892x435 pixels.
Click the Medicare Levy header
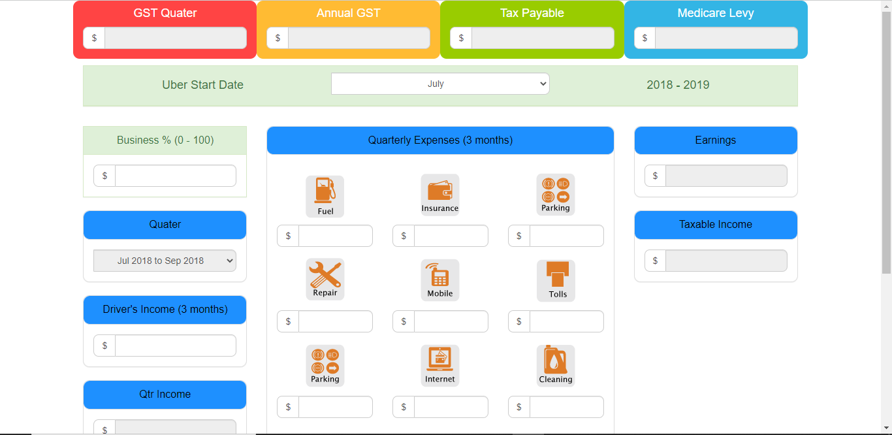pyautogui.click(x=715, y=12)
